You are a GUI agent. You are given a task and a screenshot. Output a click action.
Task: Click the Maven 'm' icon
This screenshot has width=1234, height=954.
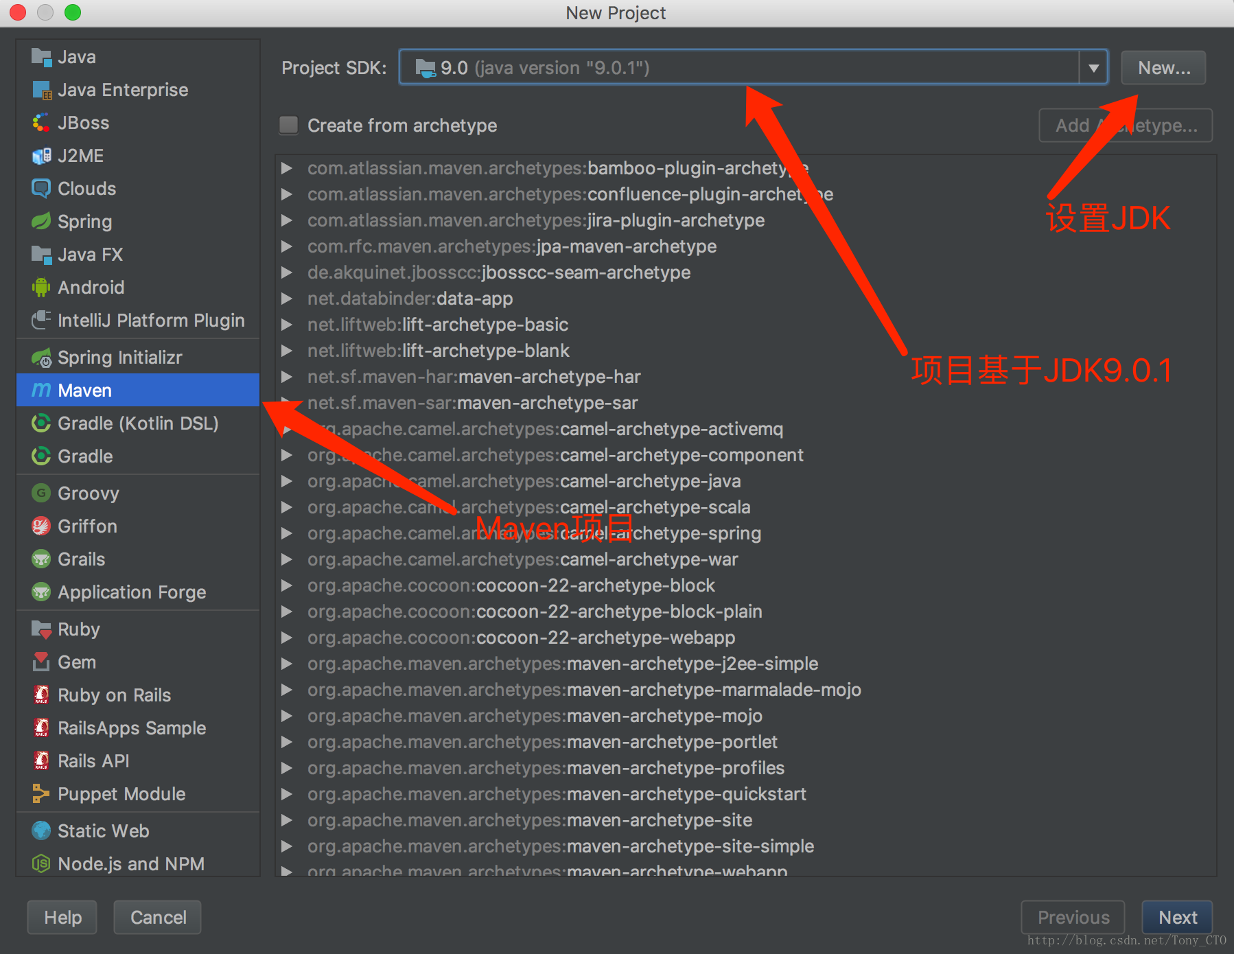[41, 391]
